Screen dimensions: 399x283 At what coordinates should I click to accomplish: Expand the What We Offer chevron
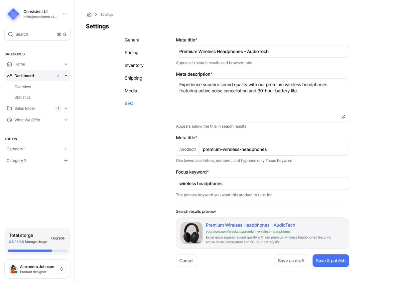66,120
